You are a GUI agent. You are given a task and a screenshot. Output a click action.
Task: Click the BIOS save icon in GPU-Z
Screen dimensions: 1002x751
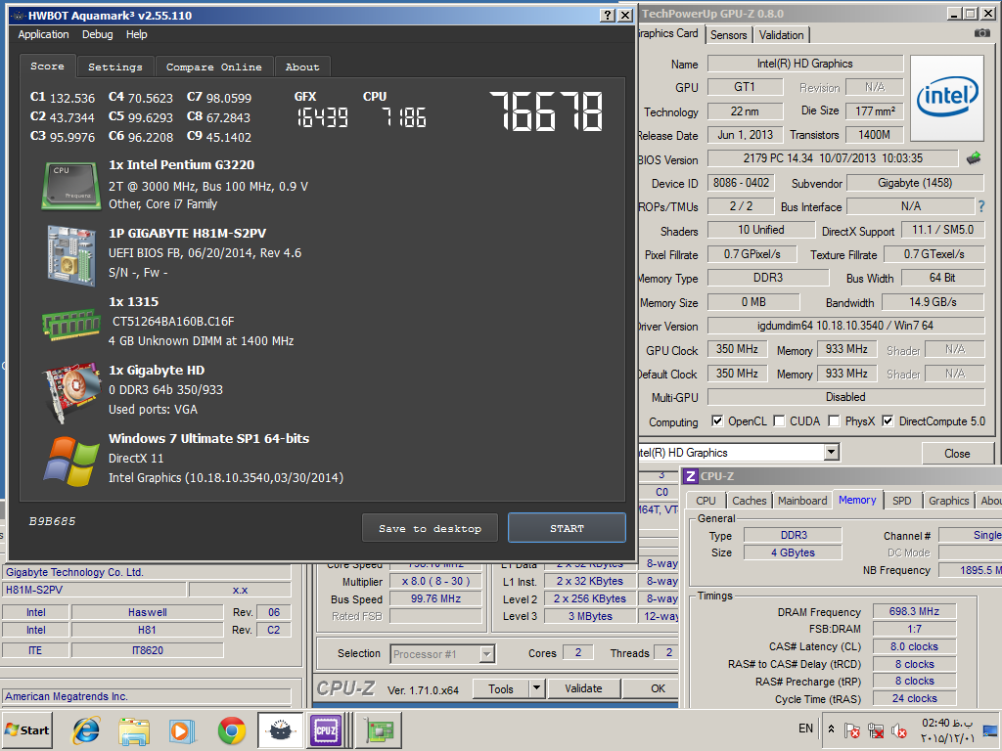coord(974,157)
